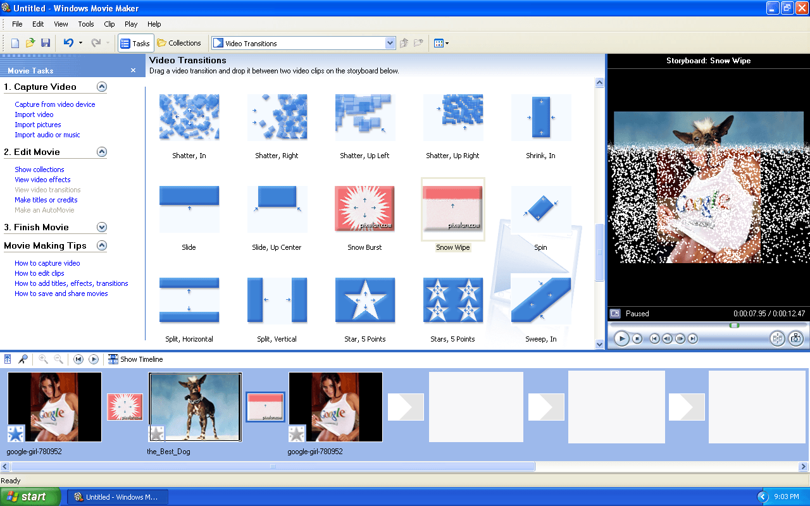Image resolution: width=810 pixels, height=506 pixels.
Task: Open the Video Transitions collection dropdown
Action: pos(390,43)
